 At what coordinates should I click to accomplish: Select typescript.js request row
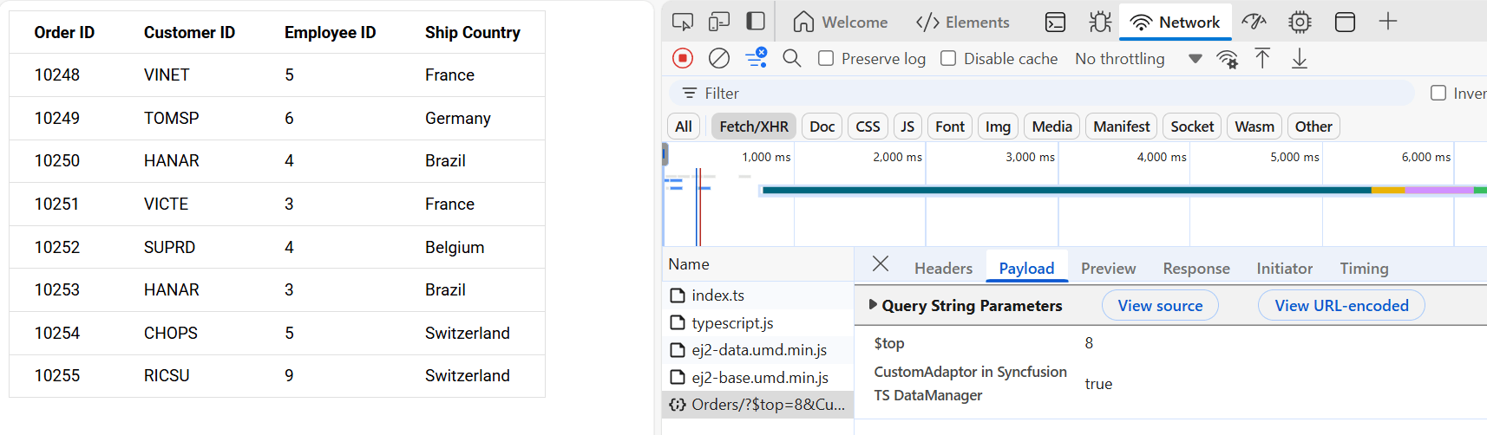click(x=757, y=322)
